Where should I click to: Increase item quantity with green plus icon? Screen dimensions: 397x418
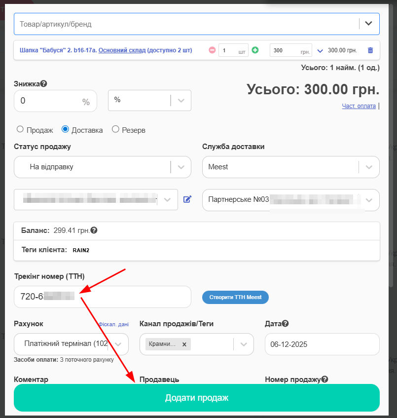pyautogui.click(x=255, y=50)
